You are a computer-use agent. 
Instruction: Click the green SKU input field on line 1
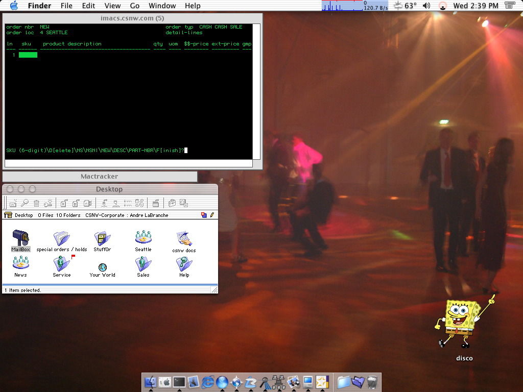coord(28,55)
